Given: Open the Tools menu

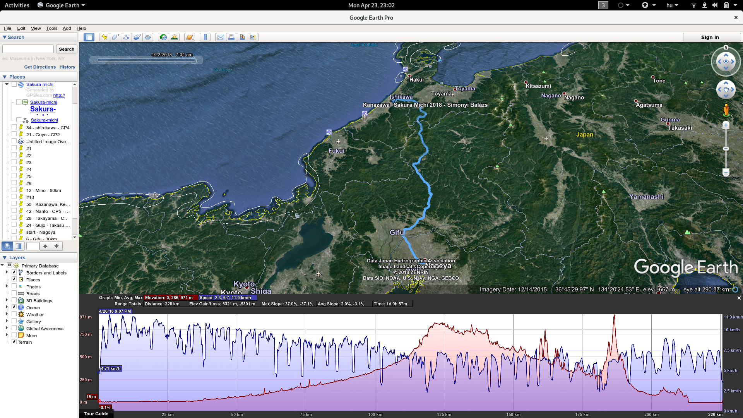Looking at the screenshot, I should [51, 28].
